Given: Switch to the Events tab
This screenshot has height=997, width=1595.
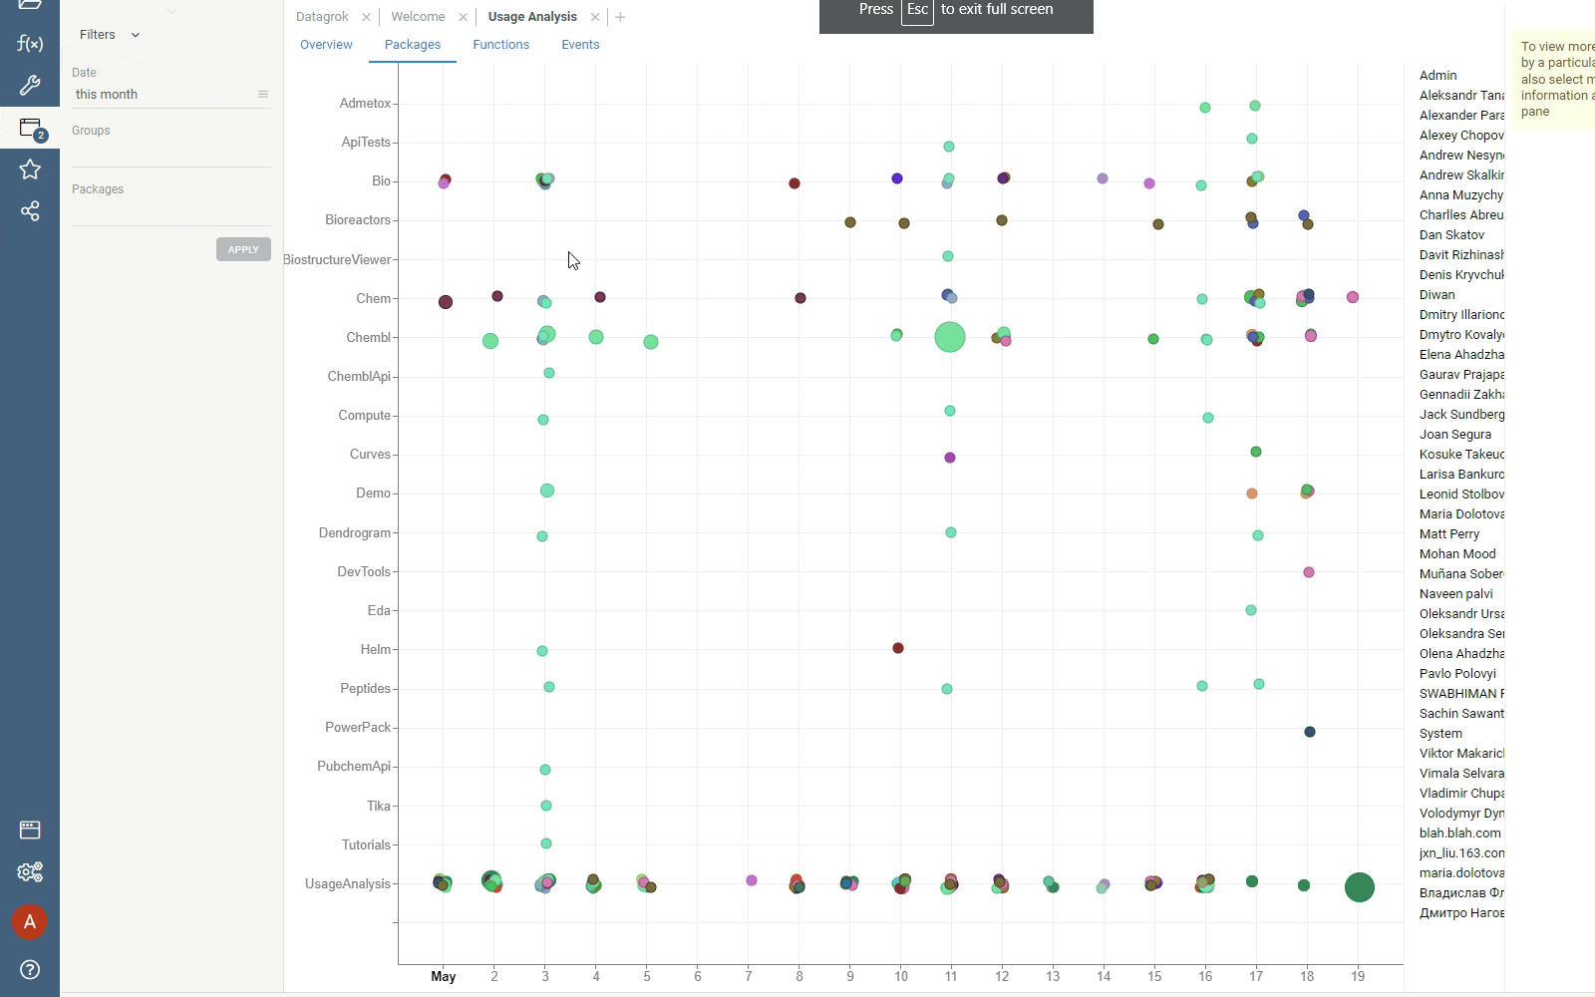Looking at the screenshot, I should coord(580,45).
